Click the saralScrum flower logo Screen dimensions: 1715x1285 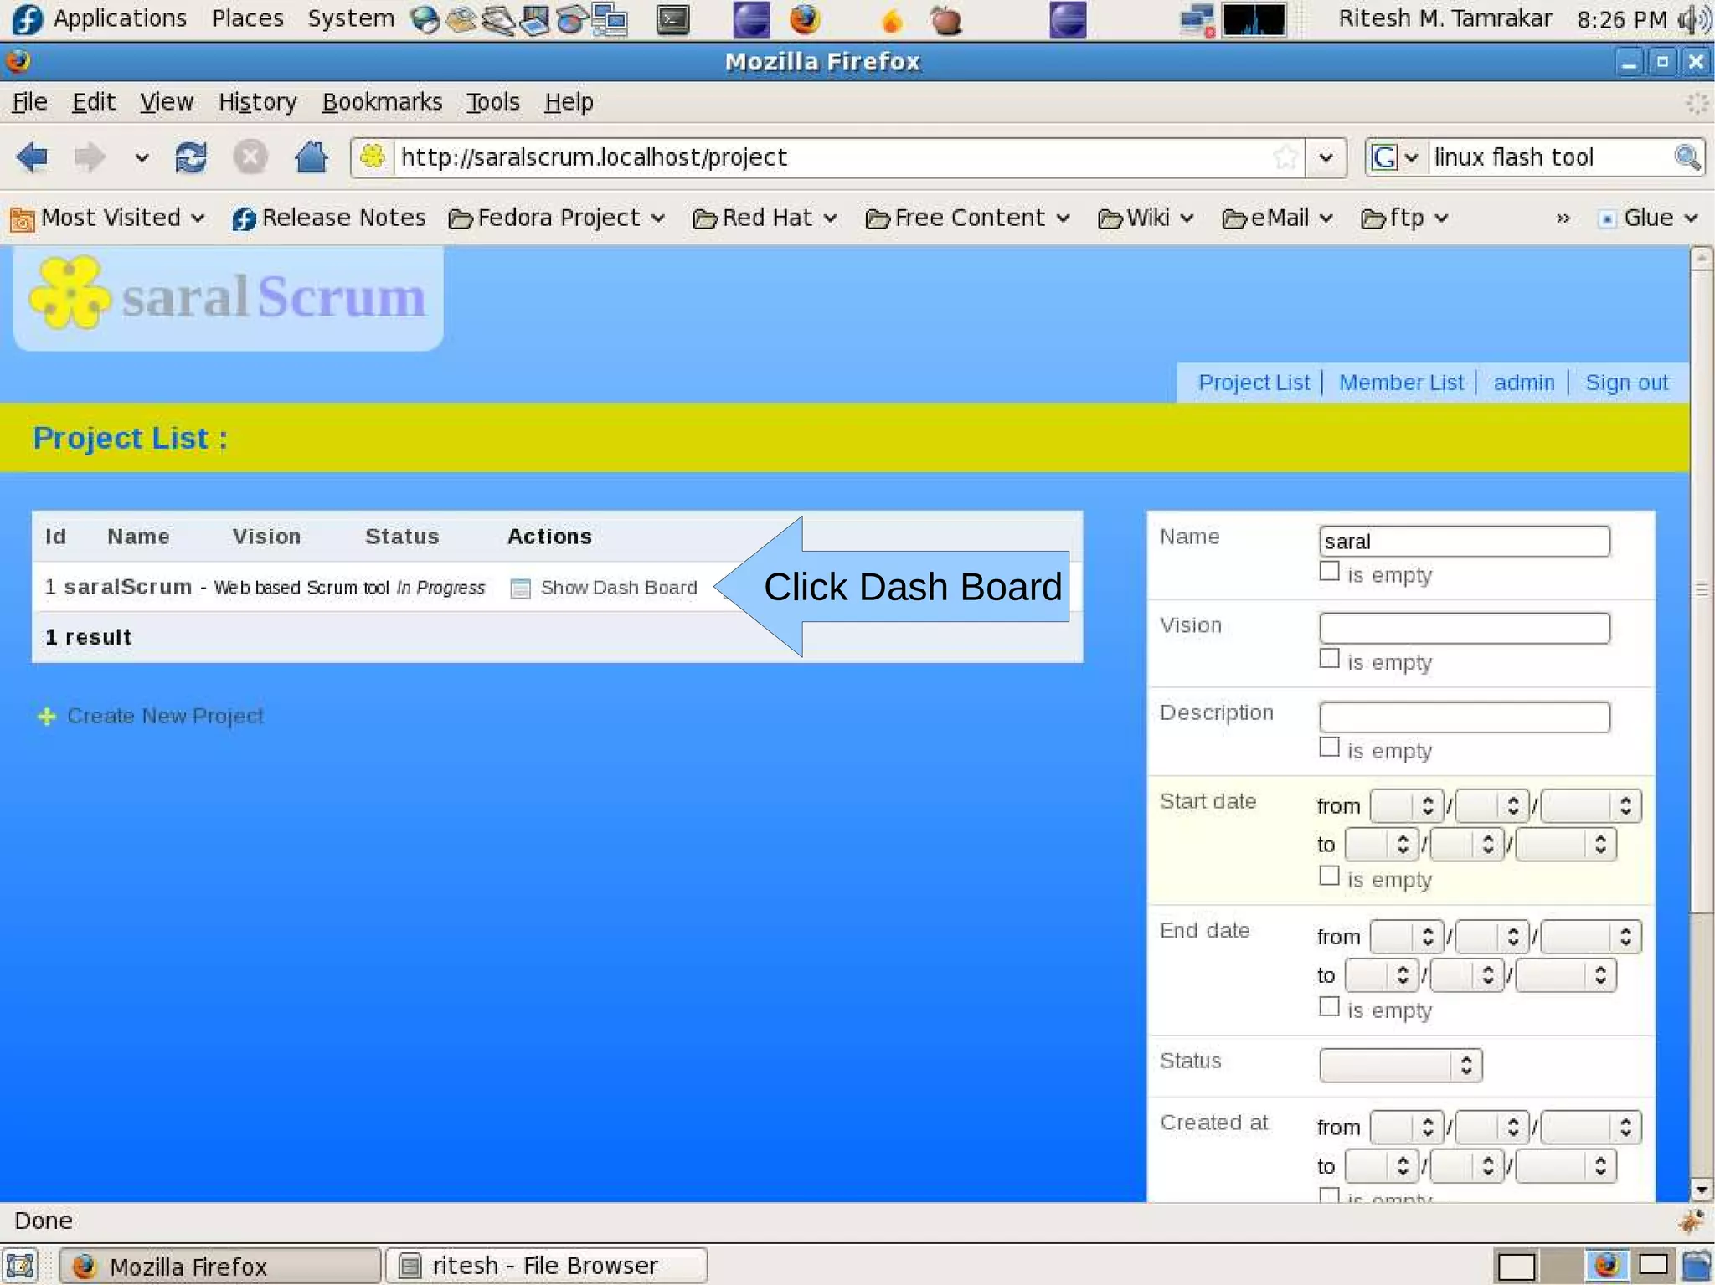[x=70, y=293]
